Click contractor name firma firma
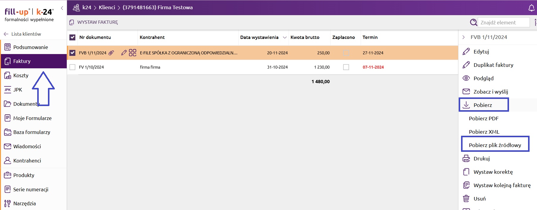 (x=150, y=67)
